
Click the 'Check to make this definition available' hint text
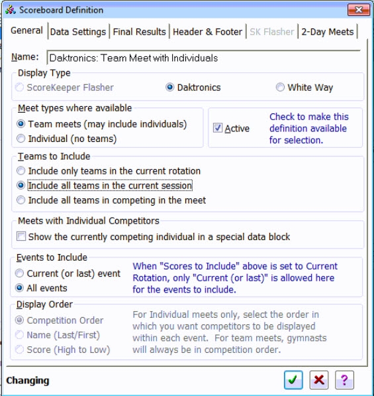click(x=309, y=128)
